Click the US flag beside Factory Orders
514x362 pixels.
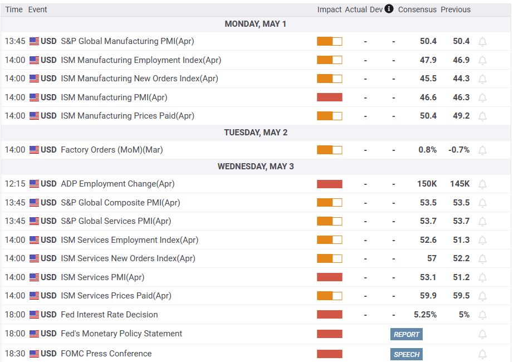tap(35, 150)
